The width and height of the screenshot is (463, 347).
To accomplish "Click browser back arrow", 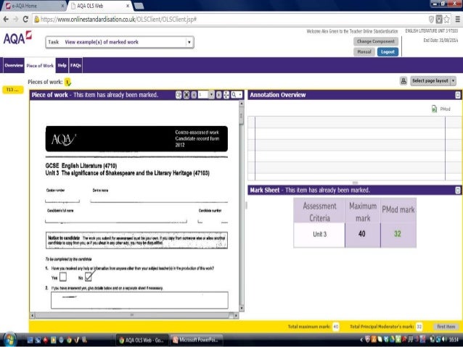I will 6,20.
